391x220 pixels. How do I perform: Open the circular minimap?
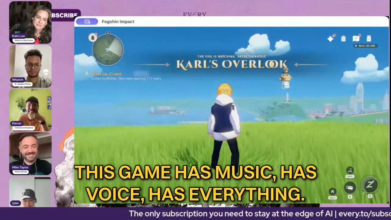pos(108,49)
